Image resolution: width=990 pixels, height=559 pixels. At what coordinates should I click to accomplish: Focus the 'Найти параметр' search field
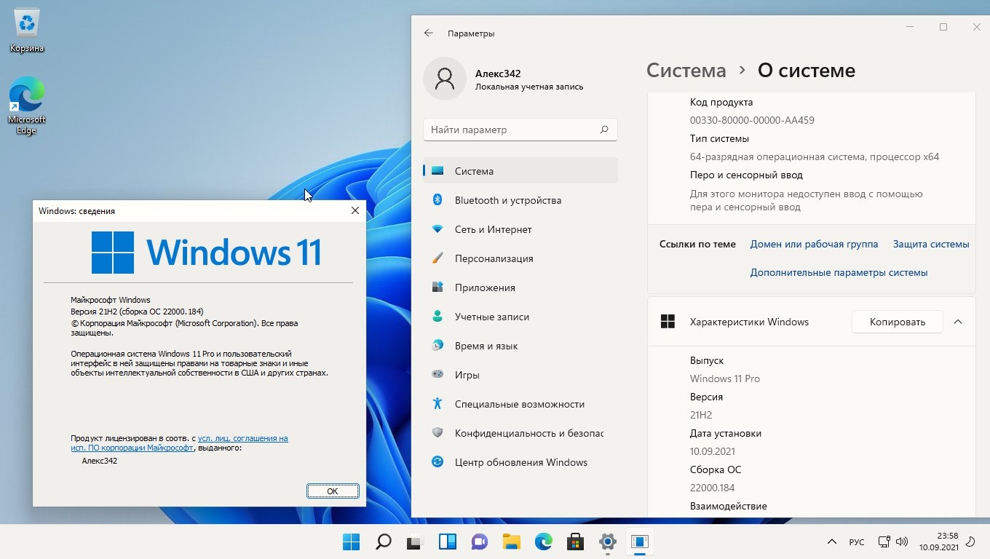click(520, 130)
